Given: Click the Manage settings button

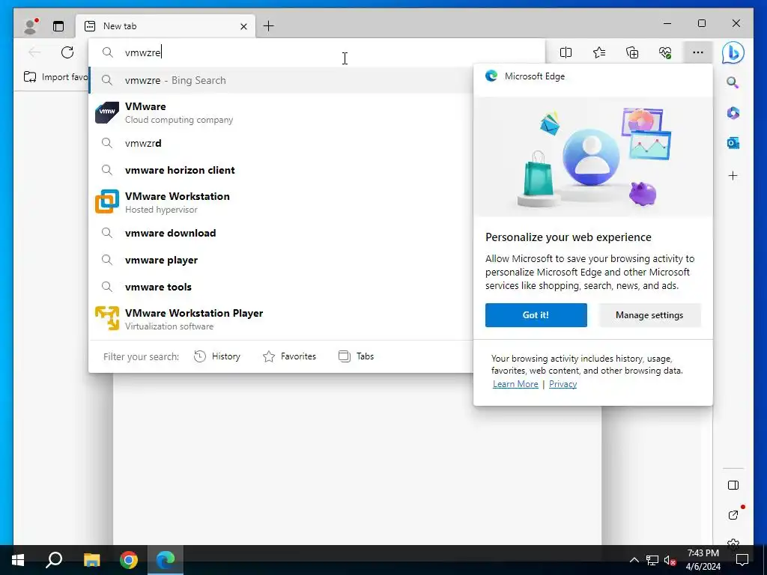Looking at the screenshot, I should pyautogui.click(x=649, y=315).
